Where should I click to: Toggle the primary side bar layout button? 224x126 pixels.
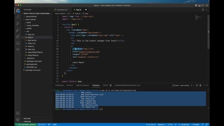196,6
